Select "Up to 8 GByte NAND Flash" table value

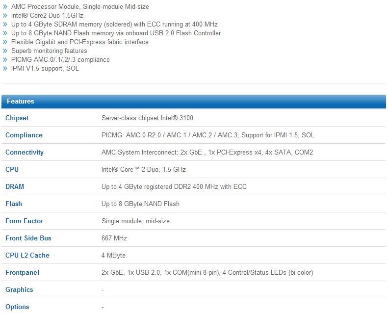[x=140, y=204]
